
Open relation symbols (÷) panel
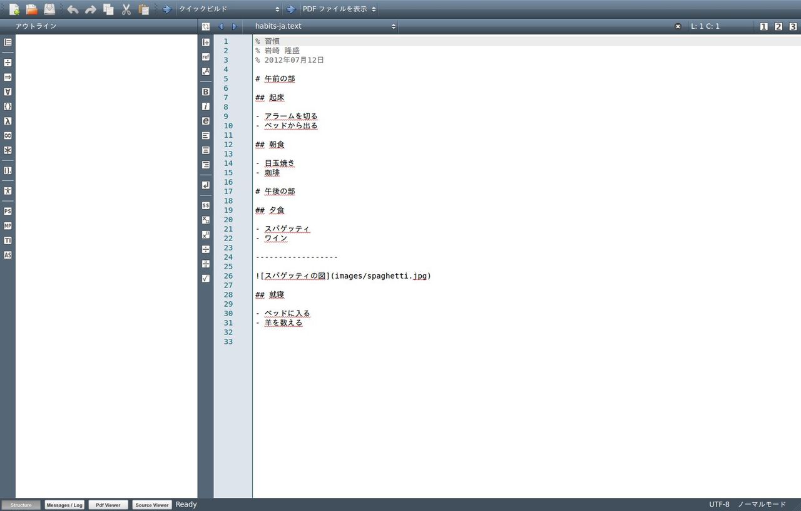[8, 63]
